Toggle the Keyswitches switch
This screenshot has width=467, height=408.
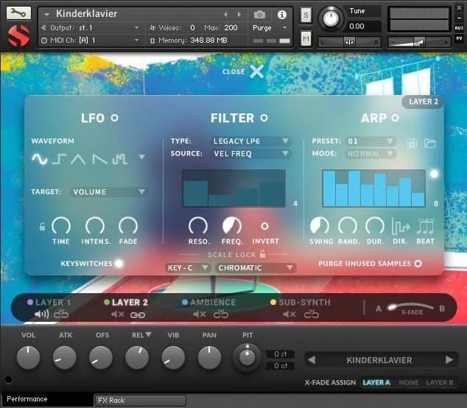coord(119,263)
